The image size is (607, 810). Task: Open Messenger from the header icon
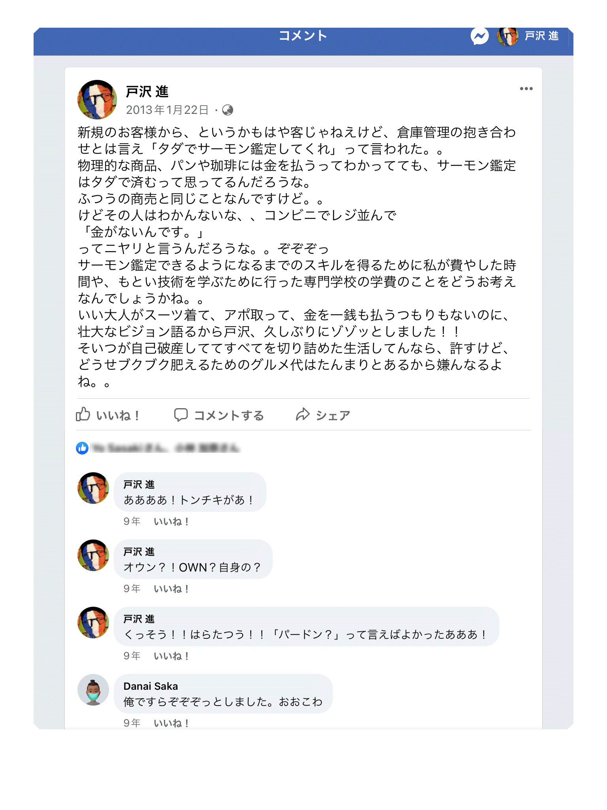pos(479,36)
